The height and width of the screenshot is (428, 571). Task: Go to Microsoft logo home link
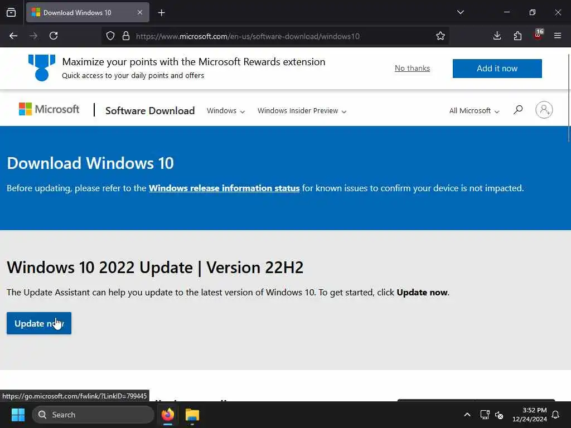(49, 109)
